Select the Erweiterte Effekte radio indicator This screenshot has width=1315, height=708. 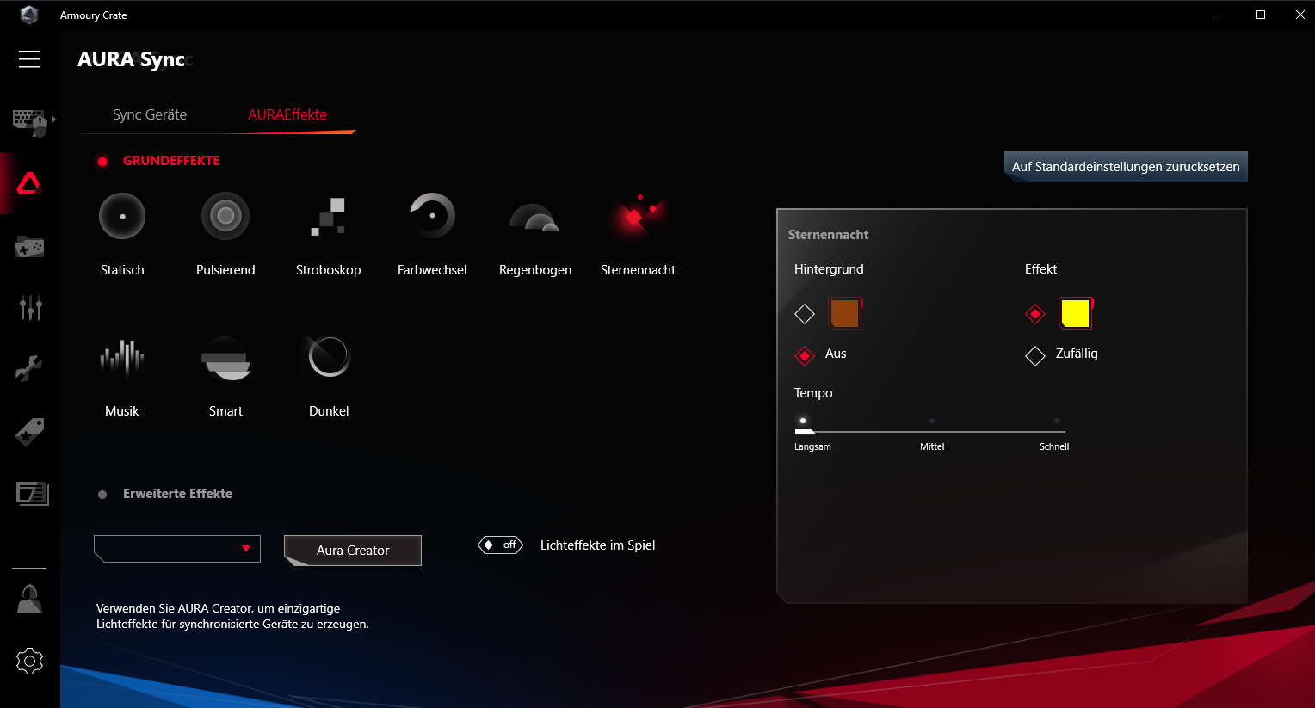click(x=102, y=495)
